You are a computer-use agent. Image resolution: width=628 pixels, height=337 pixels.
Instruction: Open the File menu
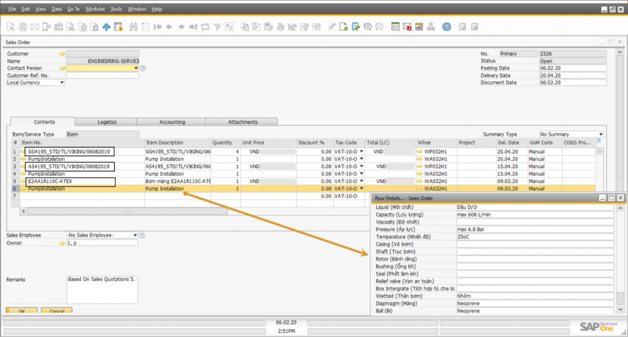[12, 9]
